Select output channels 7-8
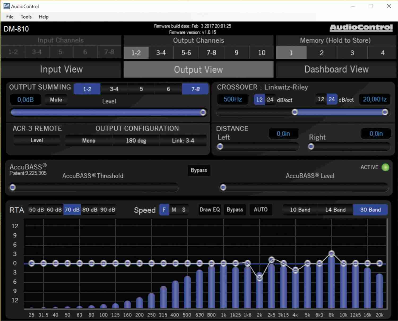Screen dimensions: 398x321 click(x=211, y=53)
